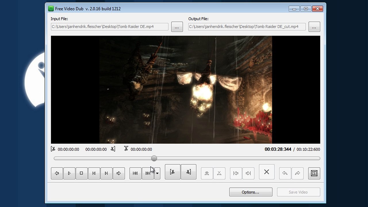The height and width of the screenshot is (207, 368).
Task: Click the 'Input File:' label
Action: 59,19
